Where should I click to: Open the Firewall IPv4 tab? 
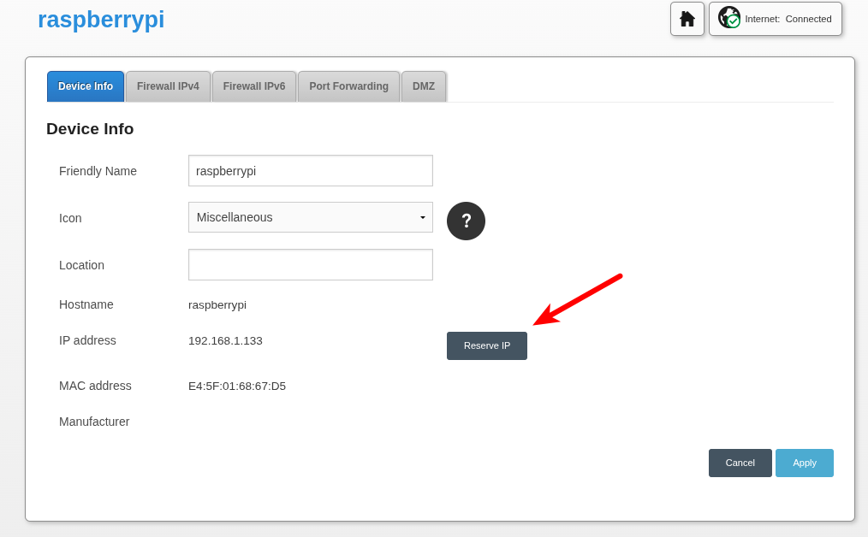(168, 86)
